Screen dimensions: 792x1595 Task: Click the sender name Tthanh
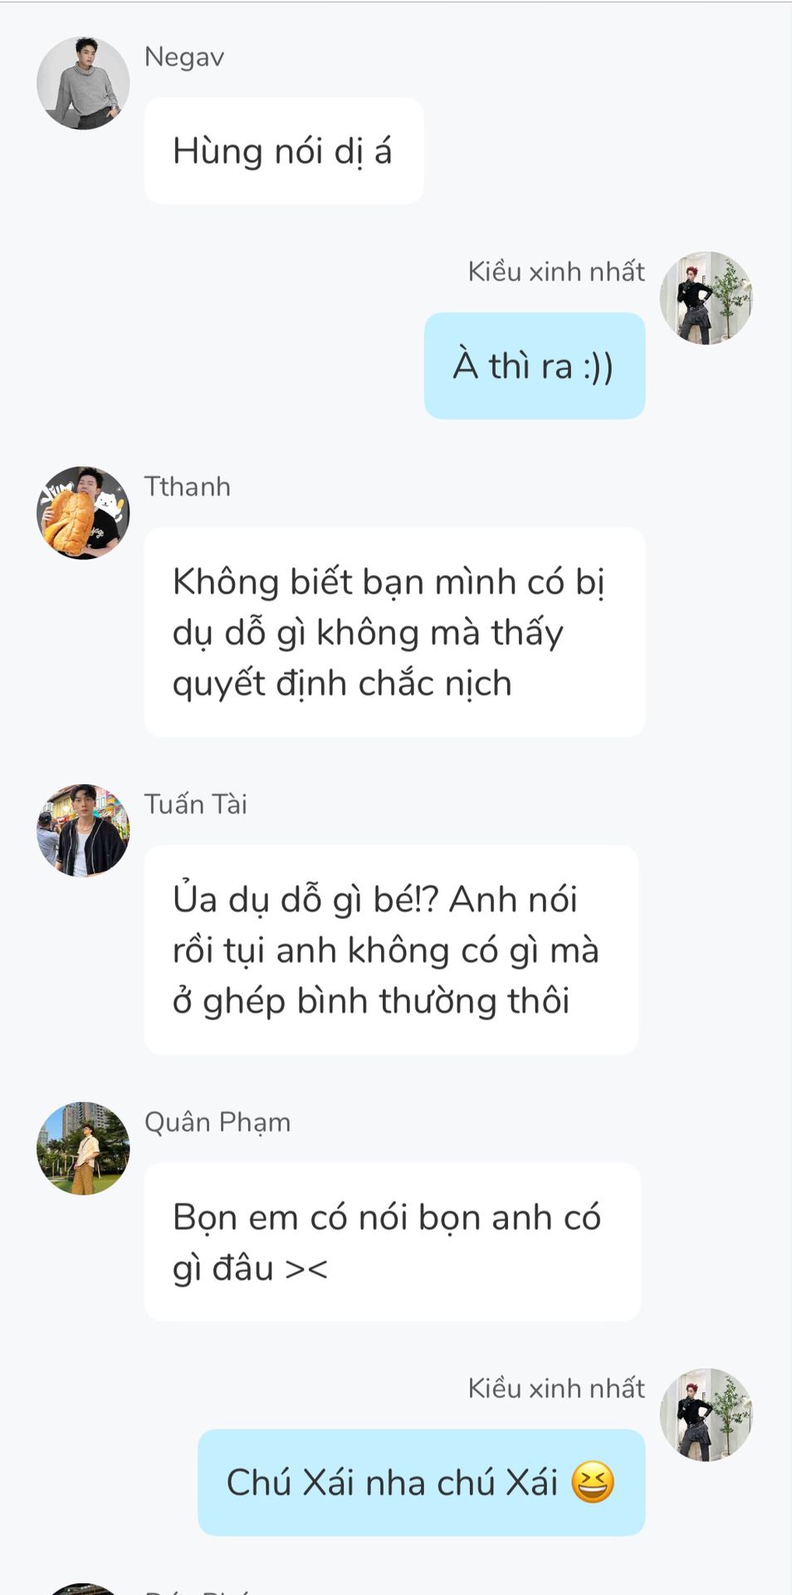click(x=188, y=487)
